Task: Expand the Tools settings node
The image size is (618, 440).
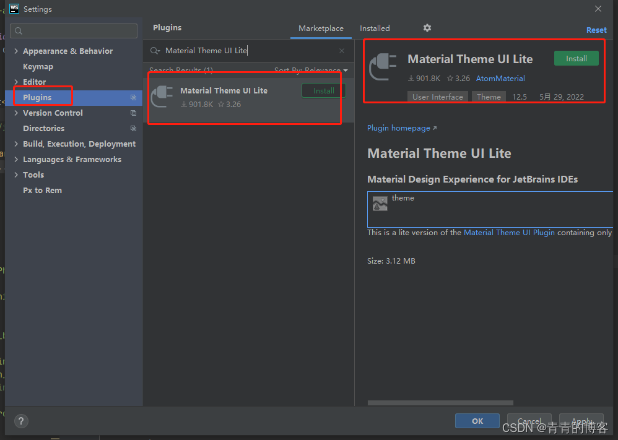Action: (x=16, y=175)
